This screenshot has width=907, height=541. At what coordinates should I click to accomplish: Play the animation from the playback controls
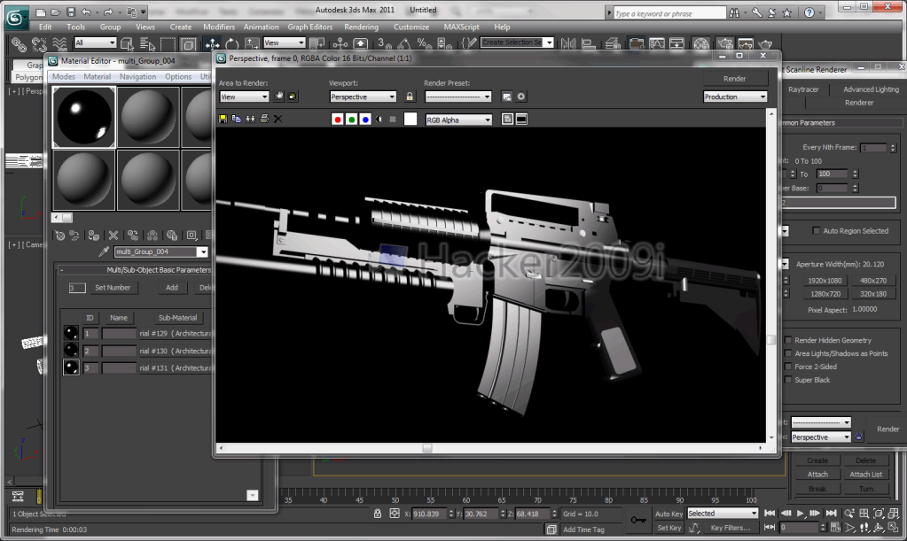[800, 514]
